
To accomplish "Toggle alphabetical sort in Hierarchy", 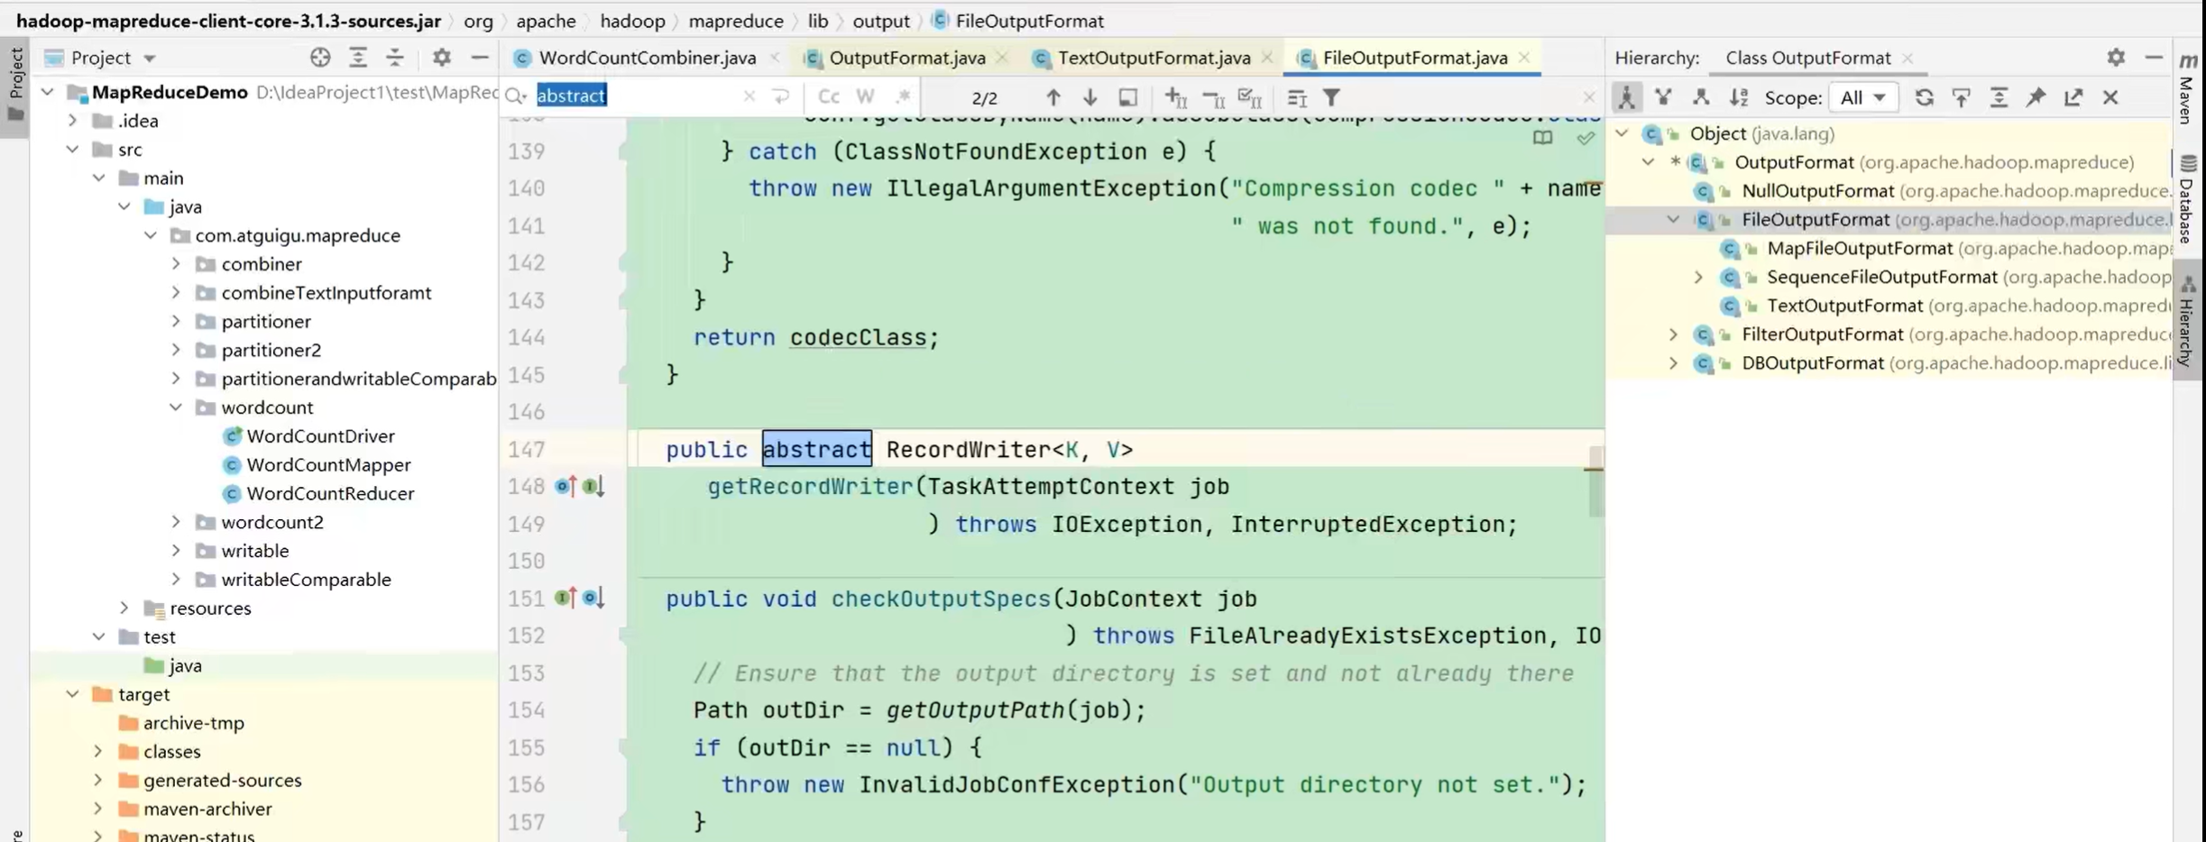I will (x=1739, y=97).
